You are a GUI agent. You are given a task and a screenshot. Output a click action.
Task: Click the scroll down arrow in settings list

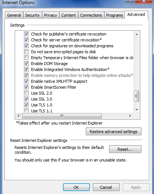(137, 110)
